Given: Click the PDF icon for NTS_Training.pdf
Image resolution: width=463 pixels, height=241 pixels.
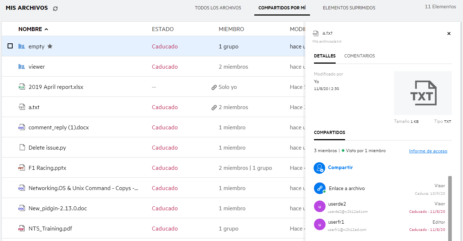Looking at the screenshot, I should (x=22, y=229).
